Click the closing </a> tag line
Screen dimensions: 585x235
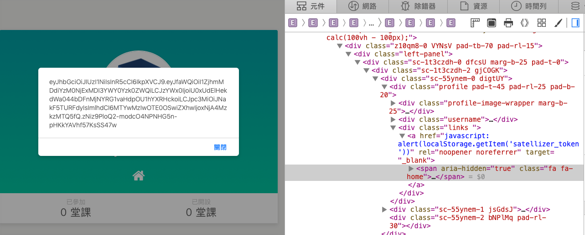[x=416, y=185]
